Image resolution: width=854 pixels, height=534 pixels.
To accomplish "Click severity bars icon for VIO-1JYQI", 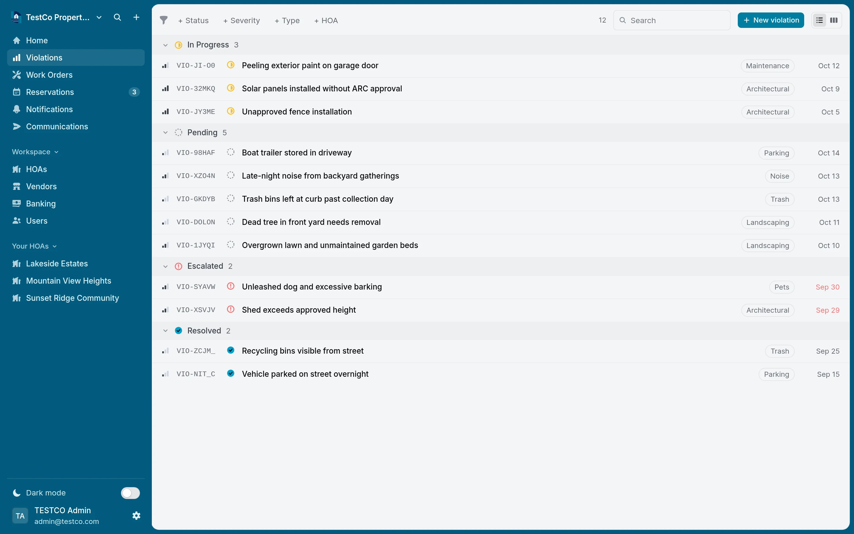I will coord(165,245).
